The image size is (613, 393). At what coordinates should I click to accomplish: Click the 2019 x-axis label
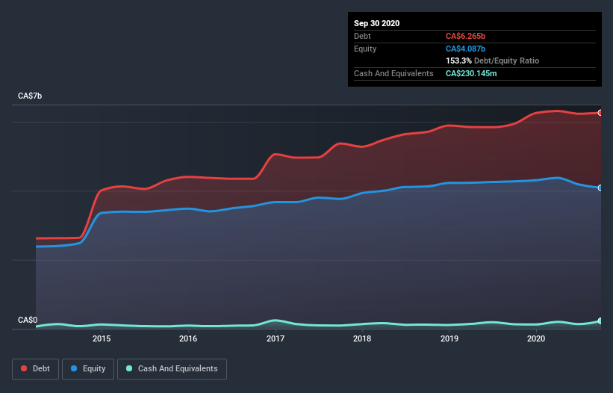pos(449,338)
